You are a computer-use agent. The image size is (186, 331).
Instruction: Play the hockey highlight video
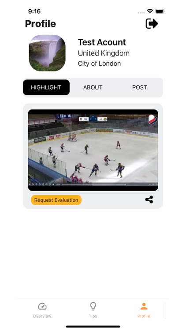point(93,150)
